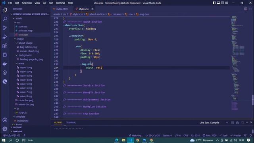Viewport: 254px width, 143px height.
Task: Open the Terminal menu
Action: [x=60, y=3]
